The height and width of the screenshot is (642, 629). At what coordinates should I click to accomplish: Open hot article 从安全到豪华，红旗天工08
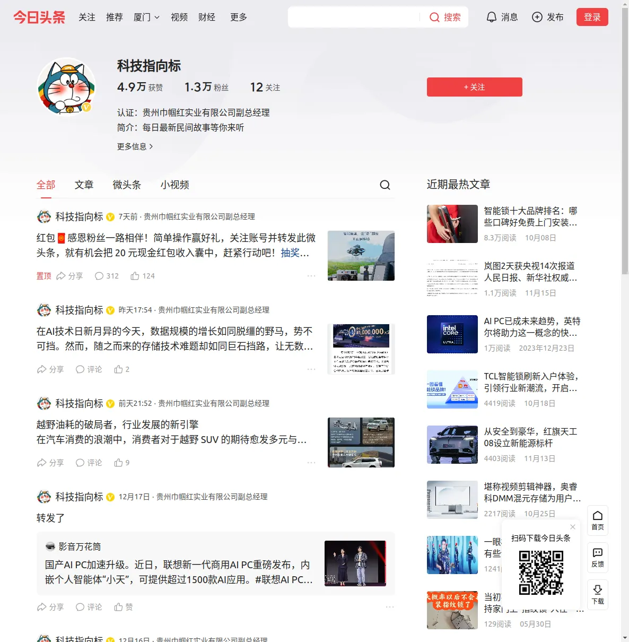click(531, 437)
